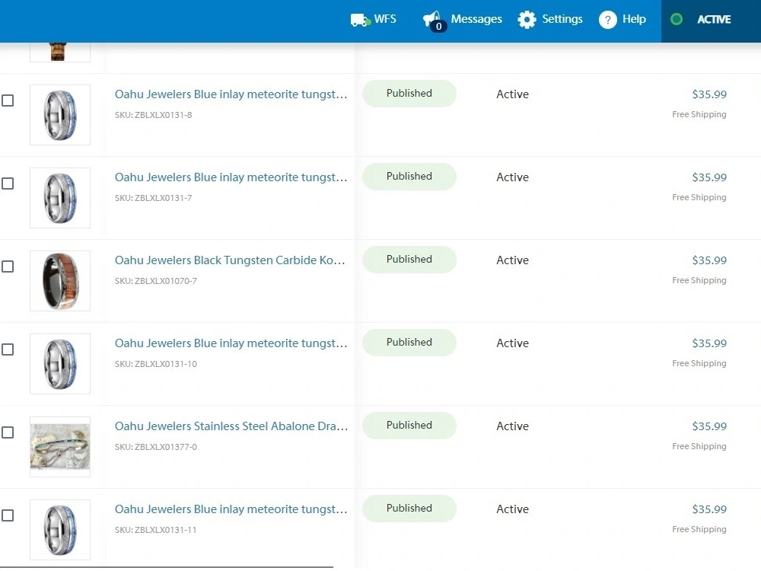
Task: Click $35.99 price for SKU ZBLXLX0131-11
Action: pyautogui.click(x=709, y=509)
